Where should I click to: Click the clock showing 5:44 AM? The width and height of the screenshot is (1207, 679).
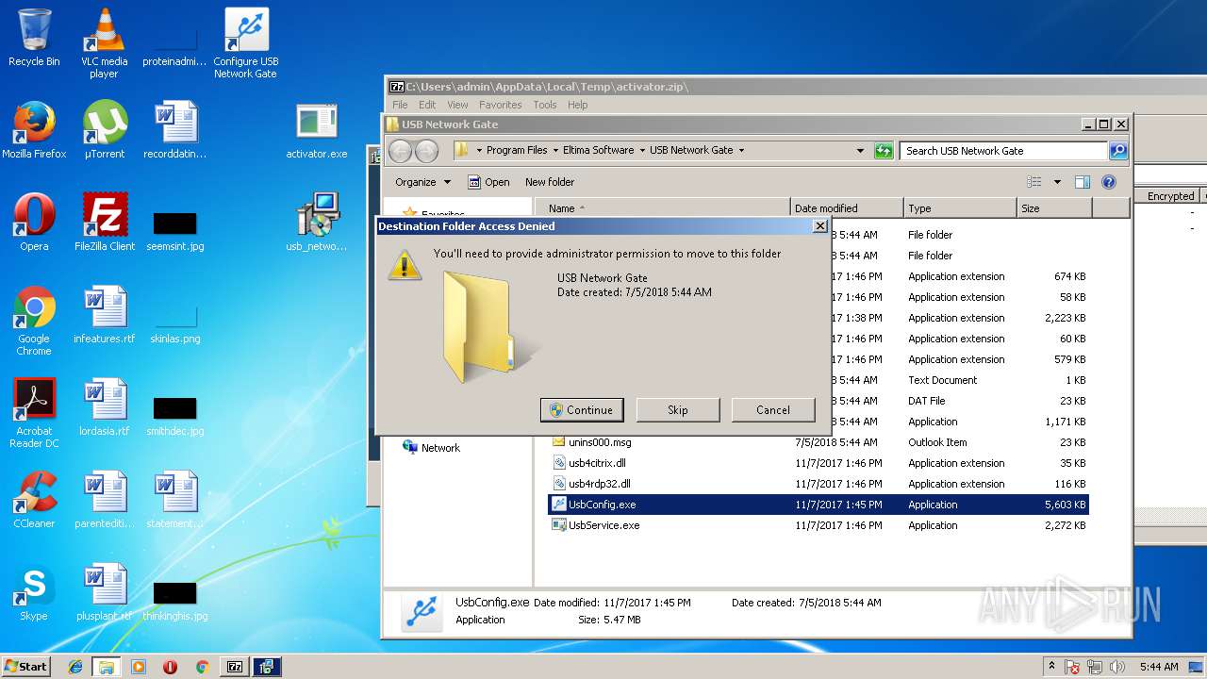point(1158,667)
